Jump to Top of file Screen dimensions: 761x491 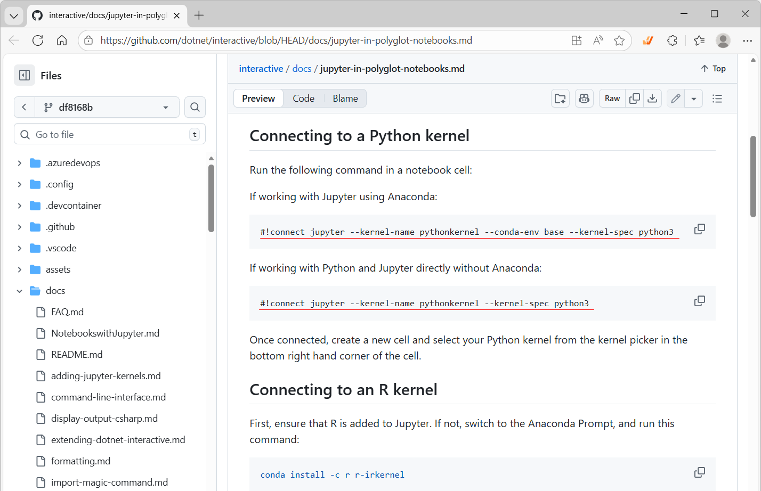coord(713,69)
